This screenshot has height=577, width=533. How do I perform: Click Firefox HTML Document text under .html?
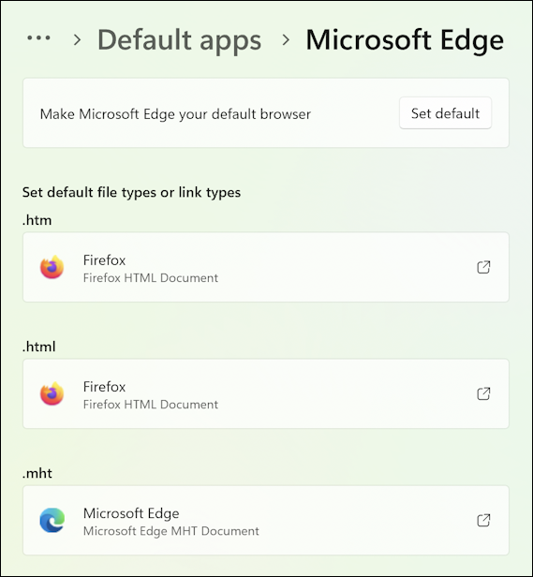click(x=151, y=405)
